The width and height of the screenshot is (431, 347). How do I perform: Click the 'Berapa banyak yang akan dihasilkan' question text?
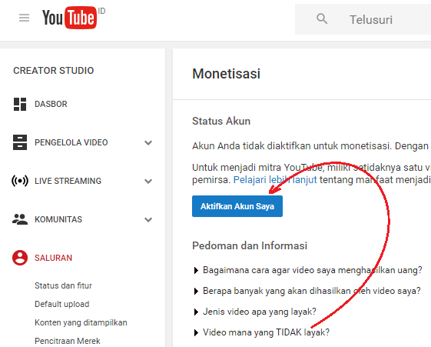(x=312, y=291)
